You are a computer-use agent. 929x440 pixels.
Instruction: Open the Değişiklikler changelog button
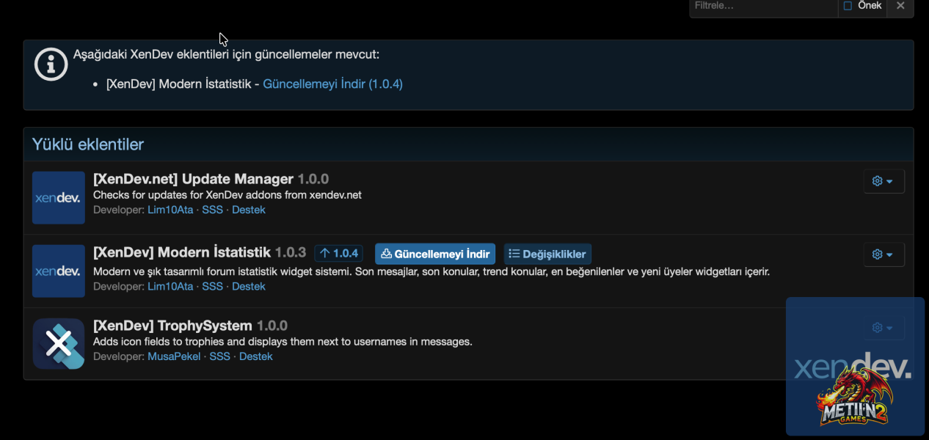pos(547,254)
